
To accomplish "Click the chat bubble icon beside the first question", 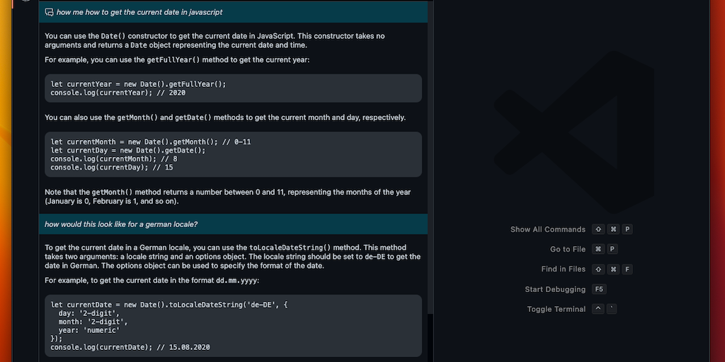I will [50, 12].
